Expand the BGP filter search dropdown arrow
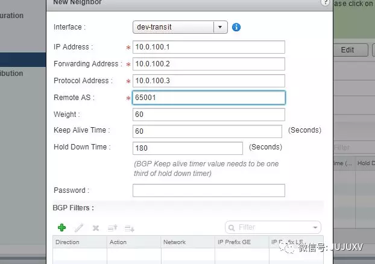 [315, 227]
